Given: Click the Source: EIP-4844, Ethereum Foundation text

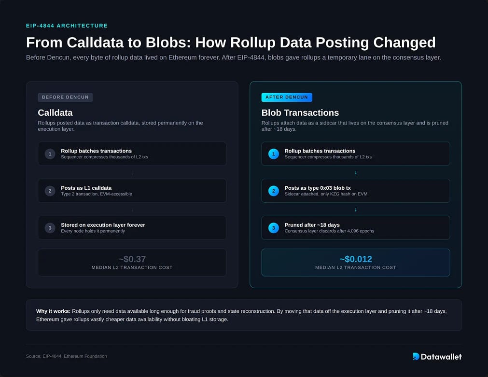Looking at the screenshot, I should pos(66,356).
